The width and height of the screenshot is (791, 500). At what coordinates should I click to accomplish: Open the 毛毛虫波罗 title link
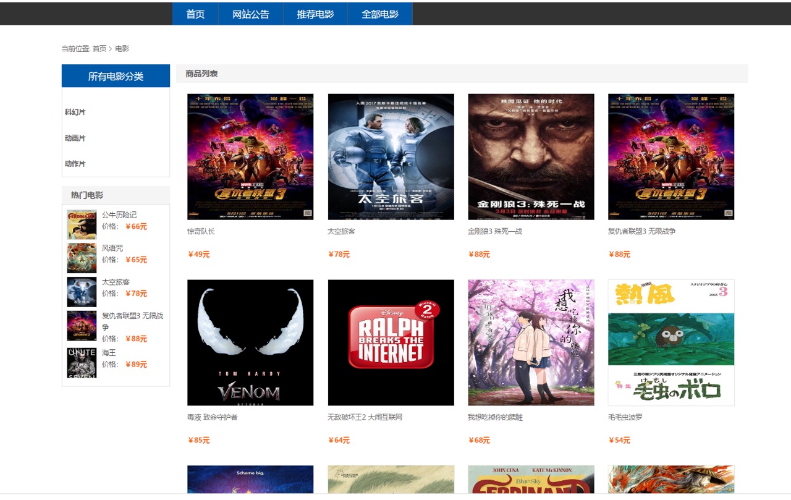(625, 417)
